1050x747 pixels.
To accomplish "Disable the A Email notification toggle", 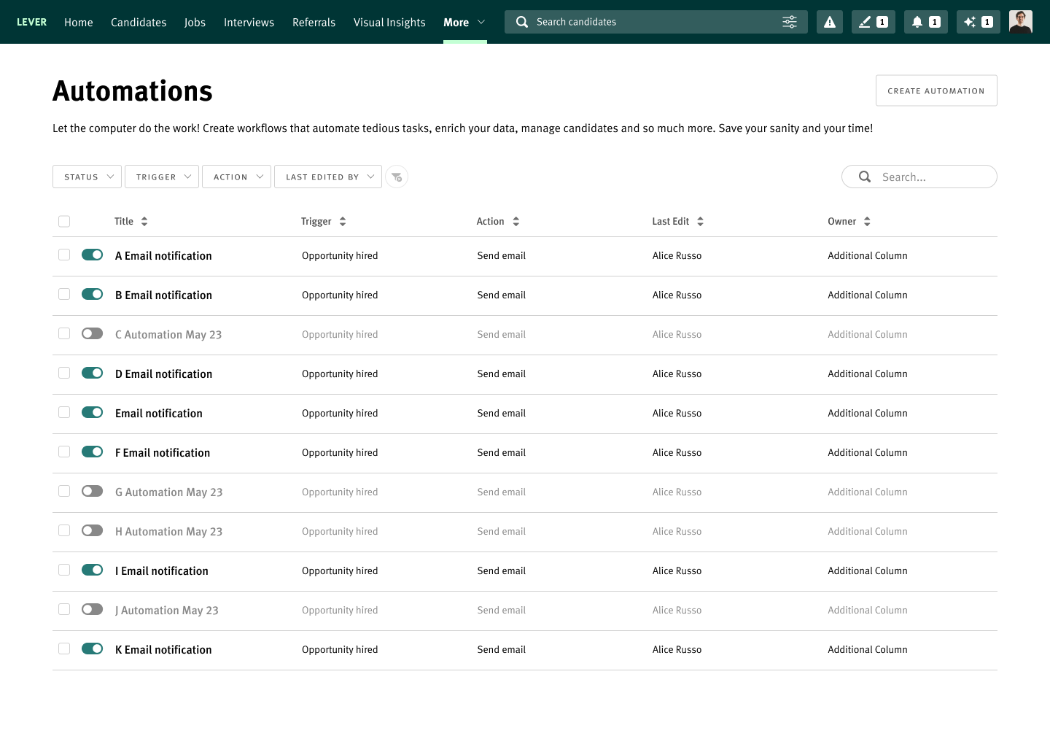I will (x=93, y=255).
